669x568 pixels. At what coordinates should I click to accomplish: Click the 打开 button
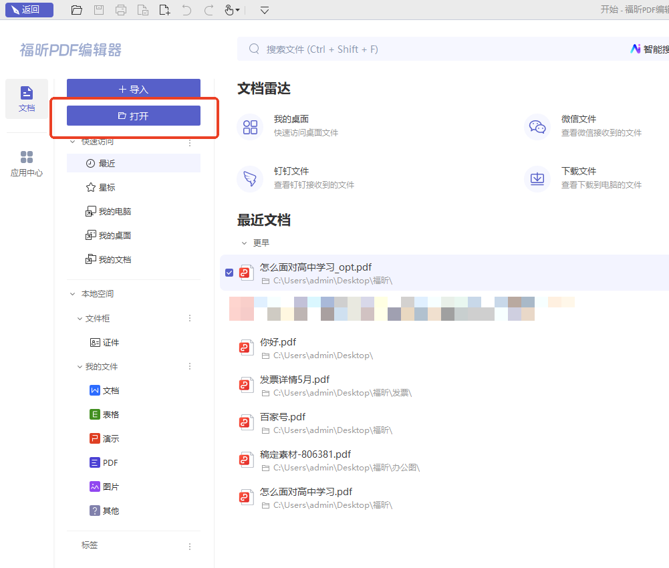coord(134,116)
